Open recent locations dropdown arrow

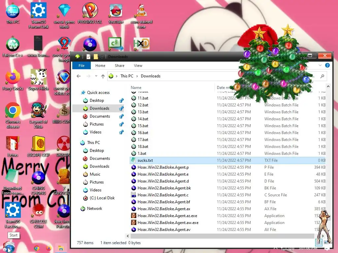(x=96, y=76)
